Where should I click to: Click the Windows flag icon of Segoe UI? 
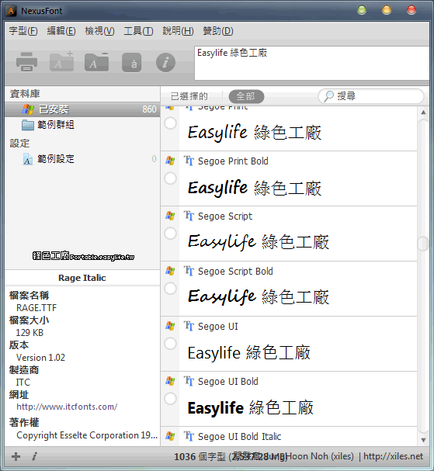click(170, 326)
